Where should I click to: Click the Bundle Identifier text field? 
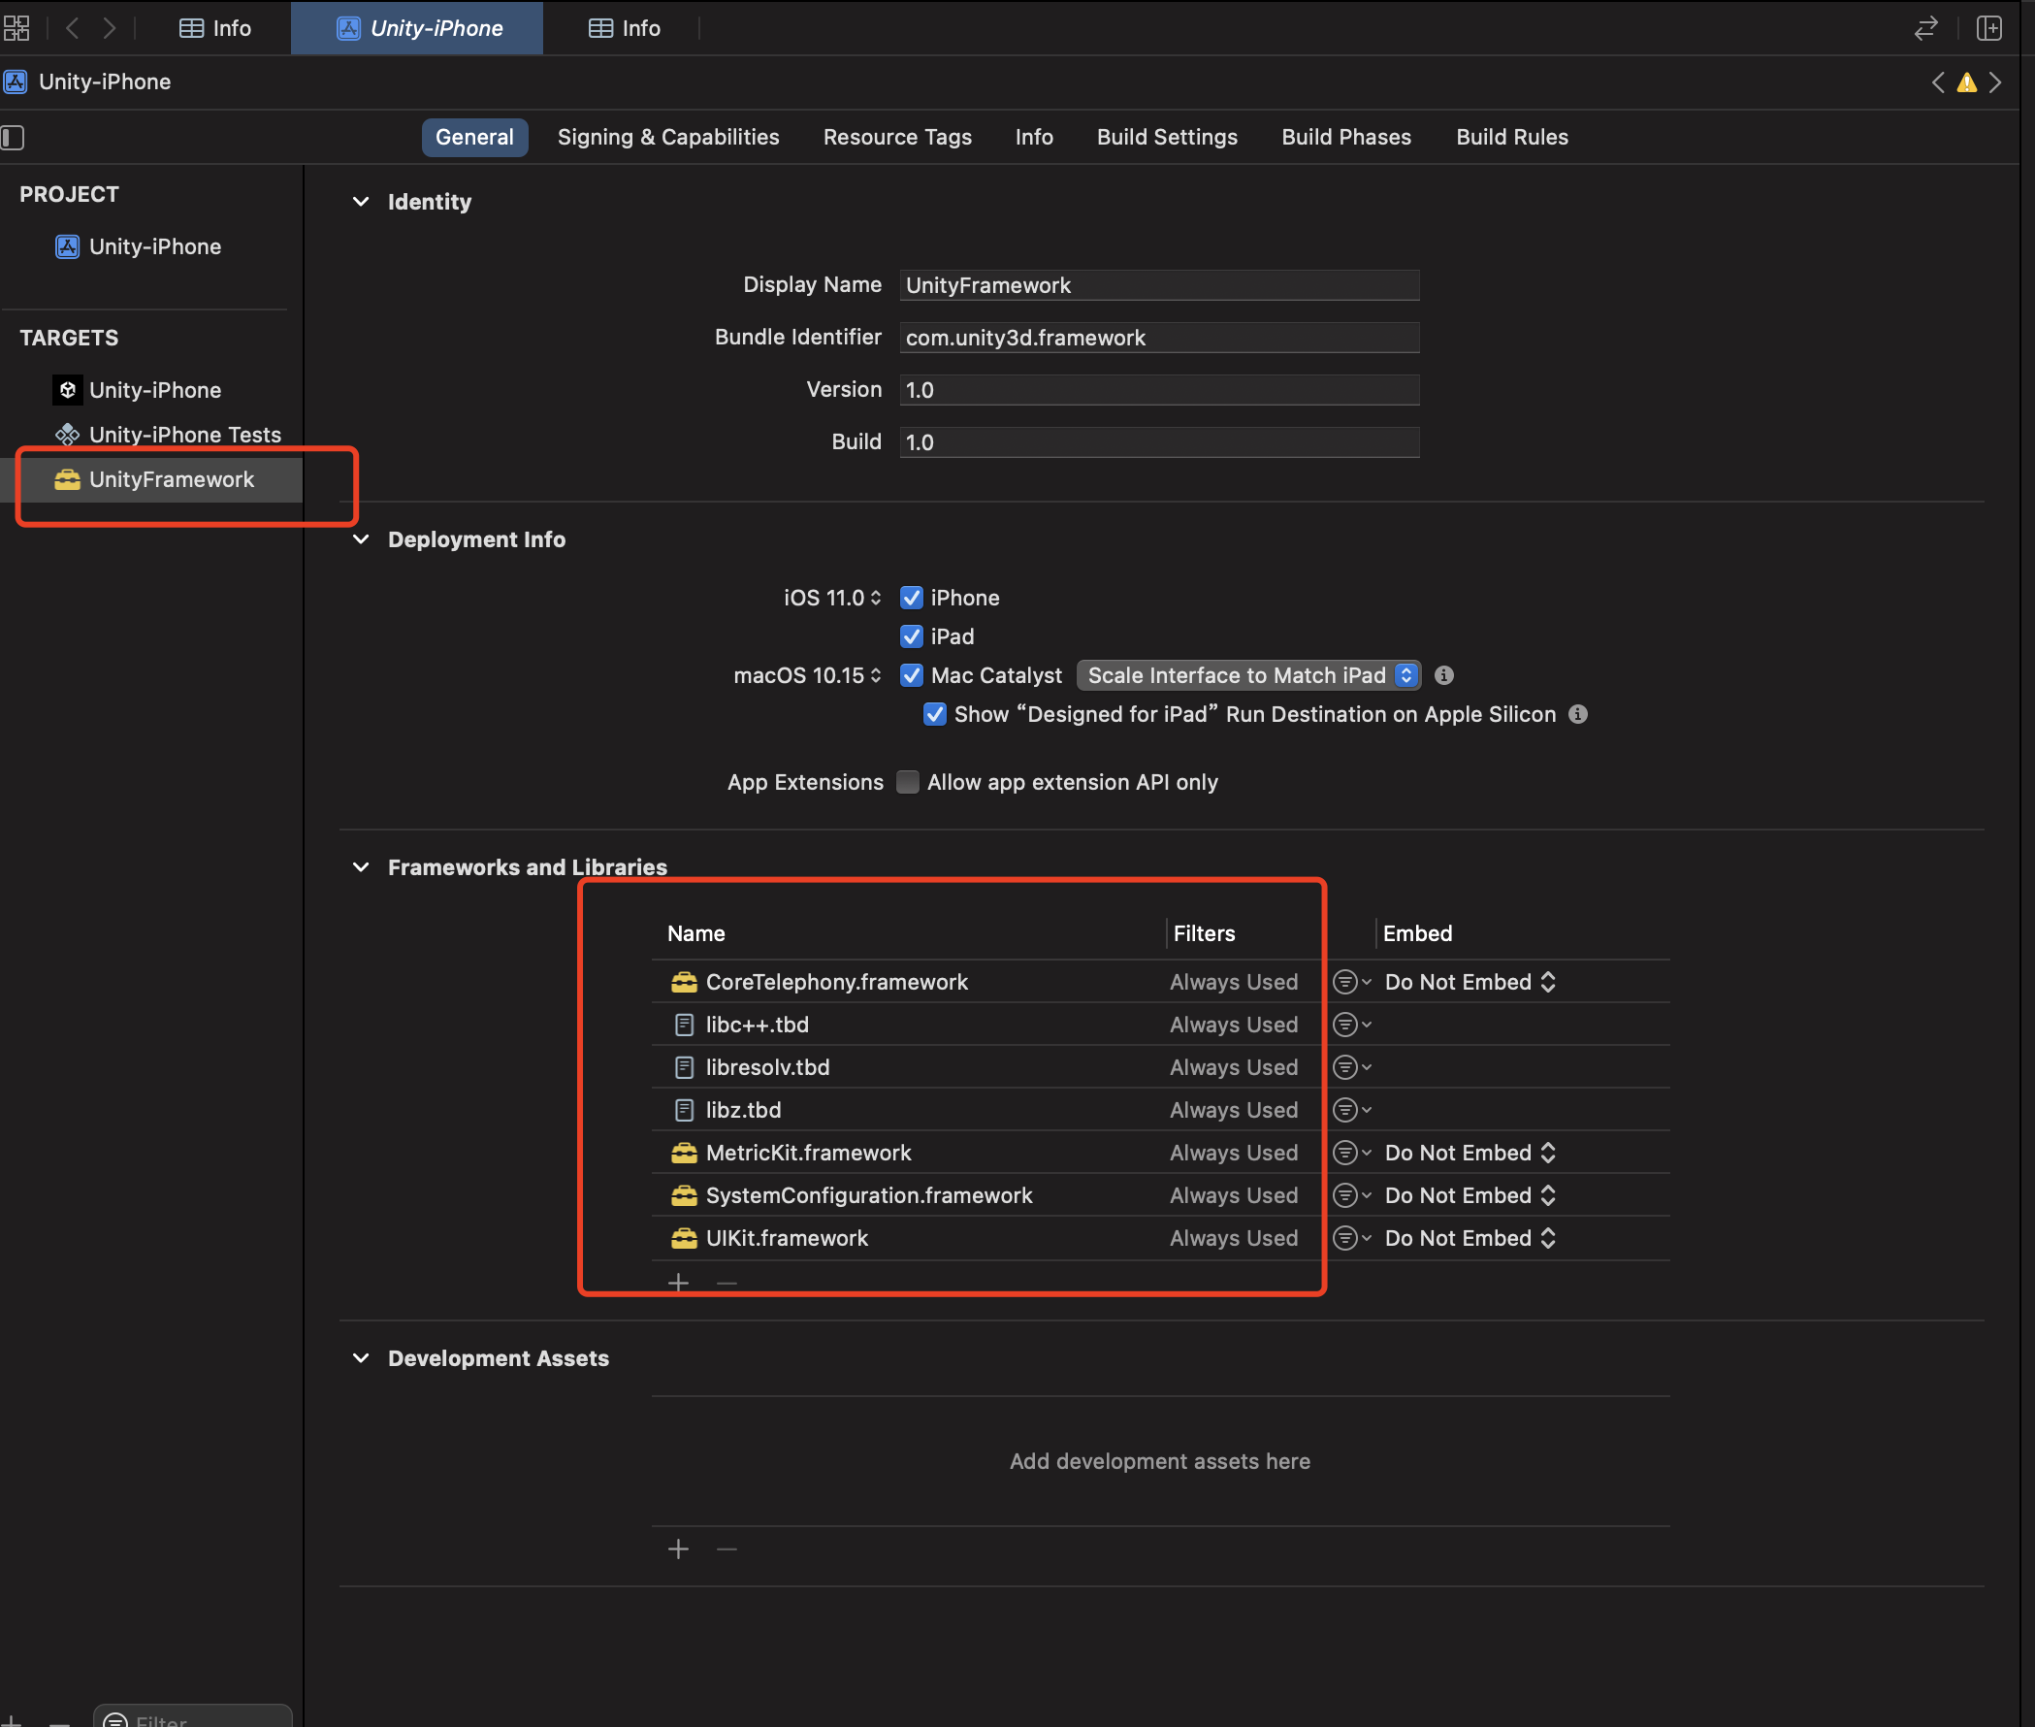pos(1159,338)
